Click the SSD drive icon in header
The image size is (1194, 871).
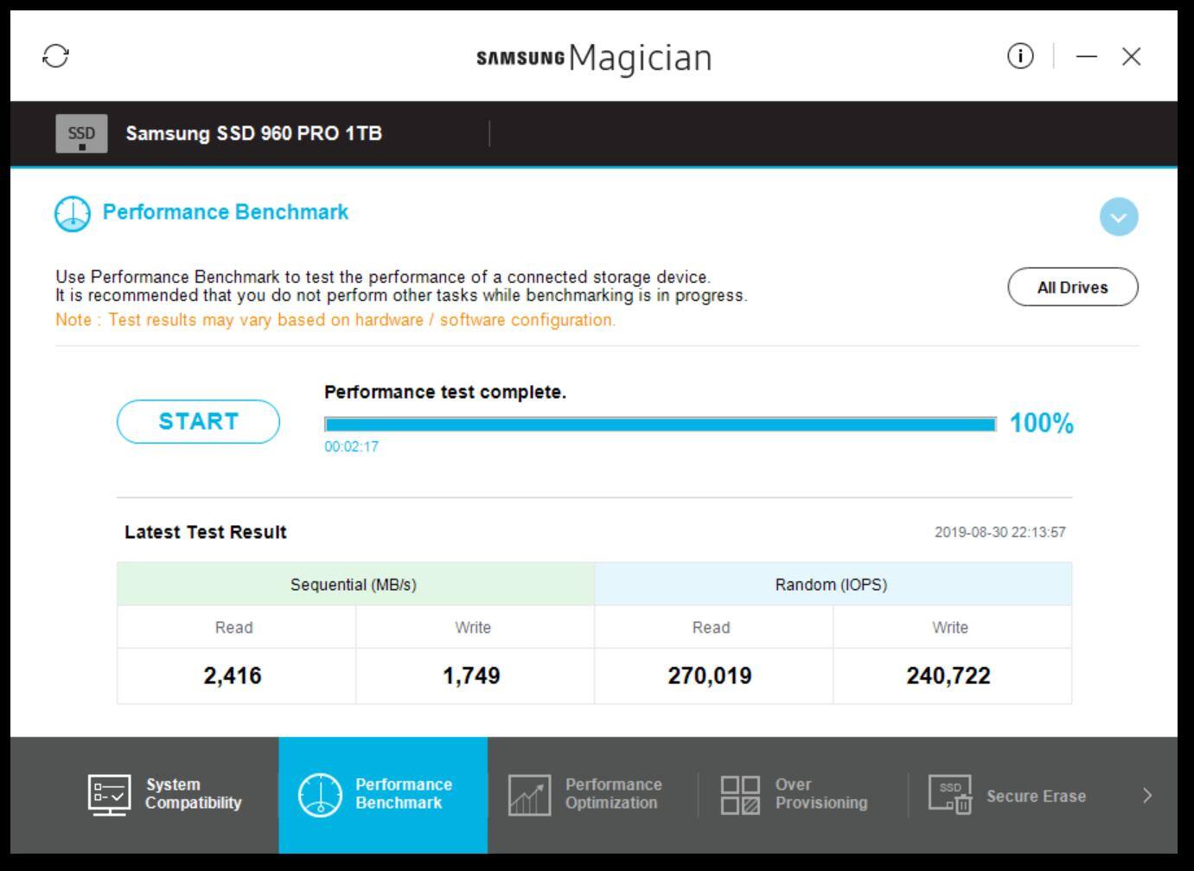pyautogui.click(x=81, y=134)
